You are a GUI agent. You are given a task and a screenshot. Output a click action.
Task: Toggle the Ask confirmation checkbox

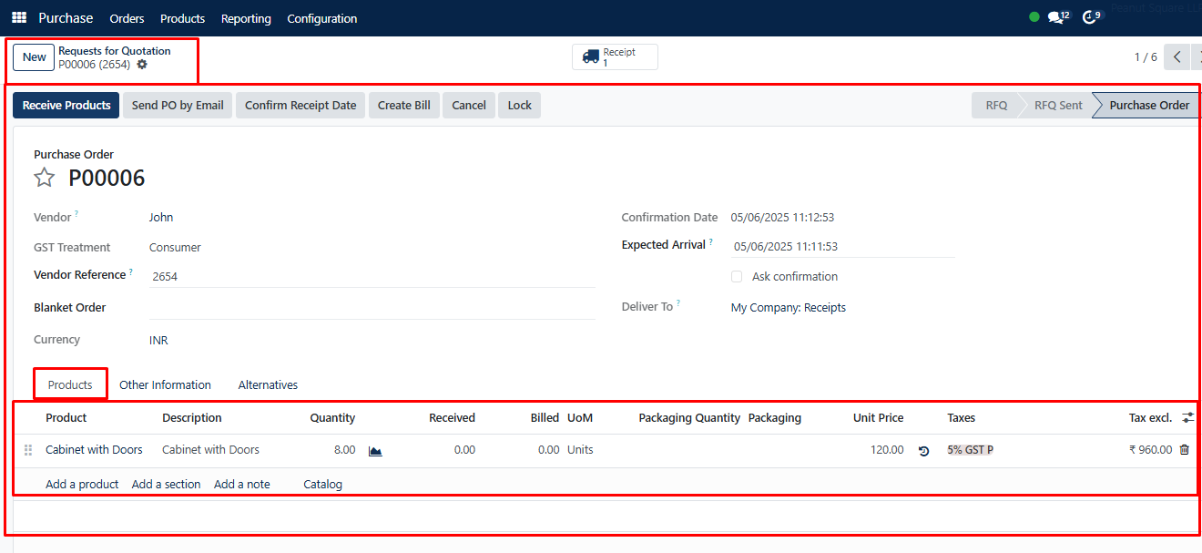pos(737,277)
